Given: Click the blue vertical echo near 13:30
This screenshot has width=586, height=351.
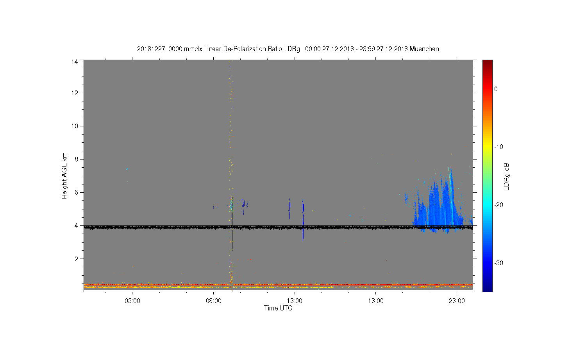Looking at the screenshot, I should point(303,220).
